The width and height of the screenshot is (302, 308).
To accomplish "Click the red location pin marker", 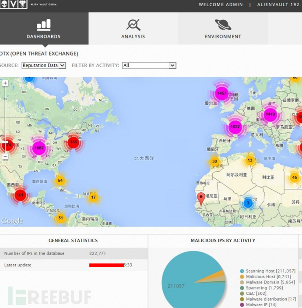I will coord(201,198).
